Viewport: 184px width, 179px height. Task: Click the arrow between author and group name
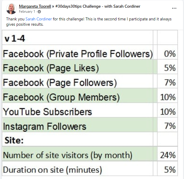(53, 6)
